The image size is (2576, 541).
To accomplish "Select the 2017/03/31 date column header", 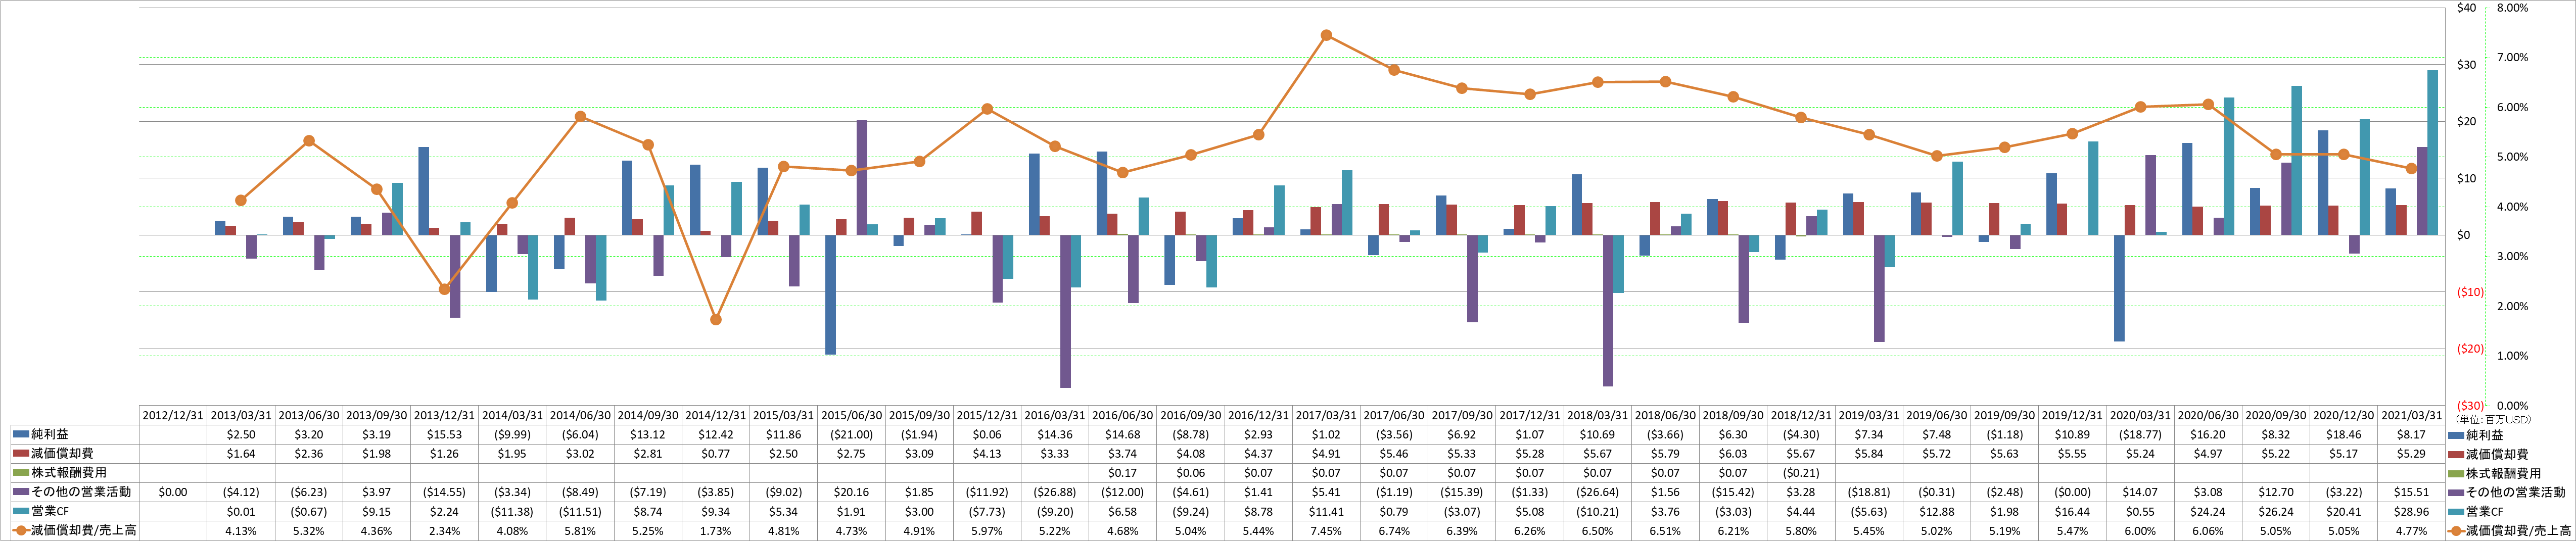I will [1326, 415].
